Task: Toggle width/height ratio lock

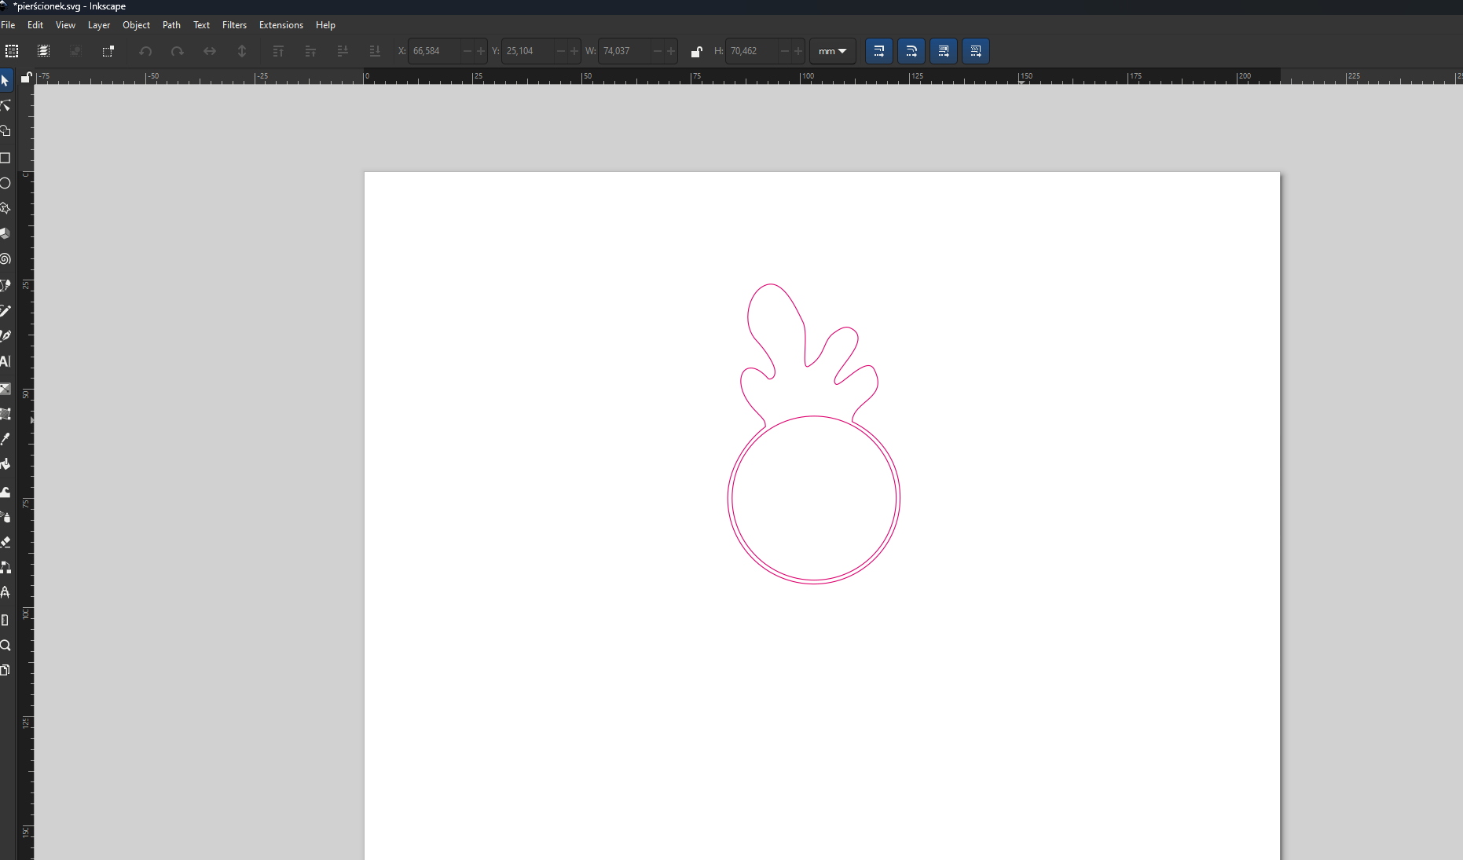Action: click(696, 52)
